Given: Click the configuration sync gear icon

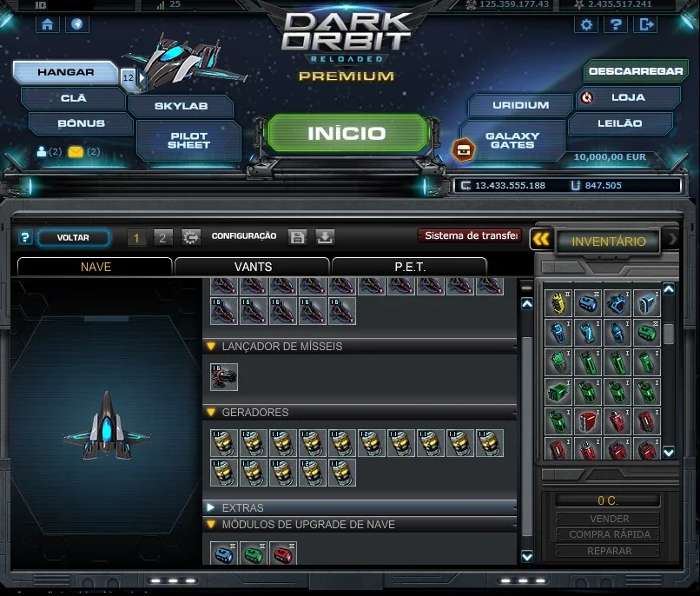Looking at the screenshot, I should click(x=190, y=237).
